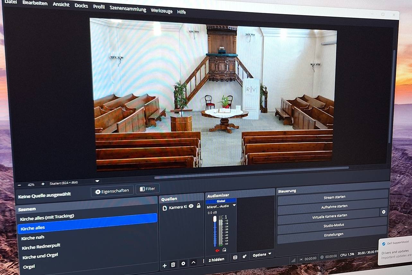Add a new source with the plus icon

(164, 265)
